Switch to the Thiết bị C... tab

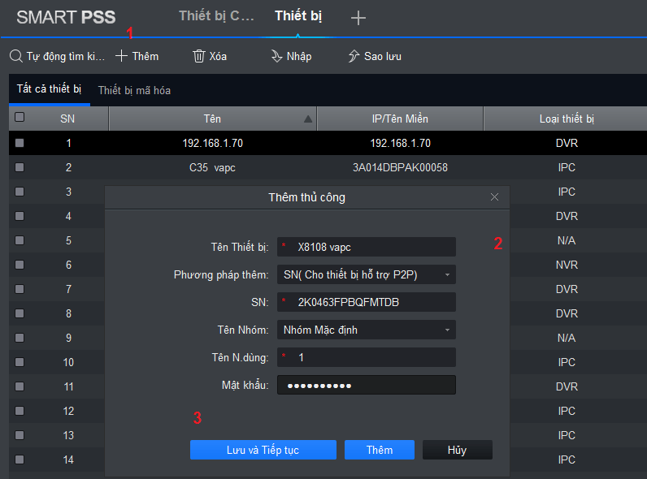click(216, 16)
